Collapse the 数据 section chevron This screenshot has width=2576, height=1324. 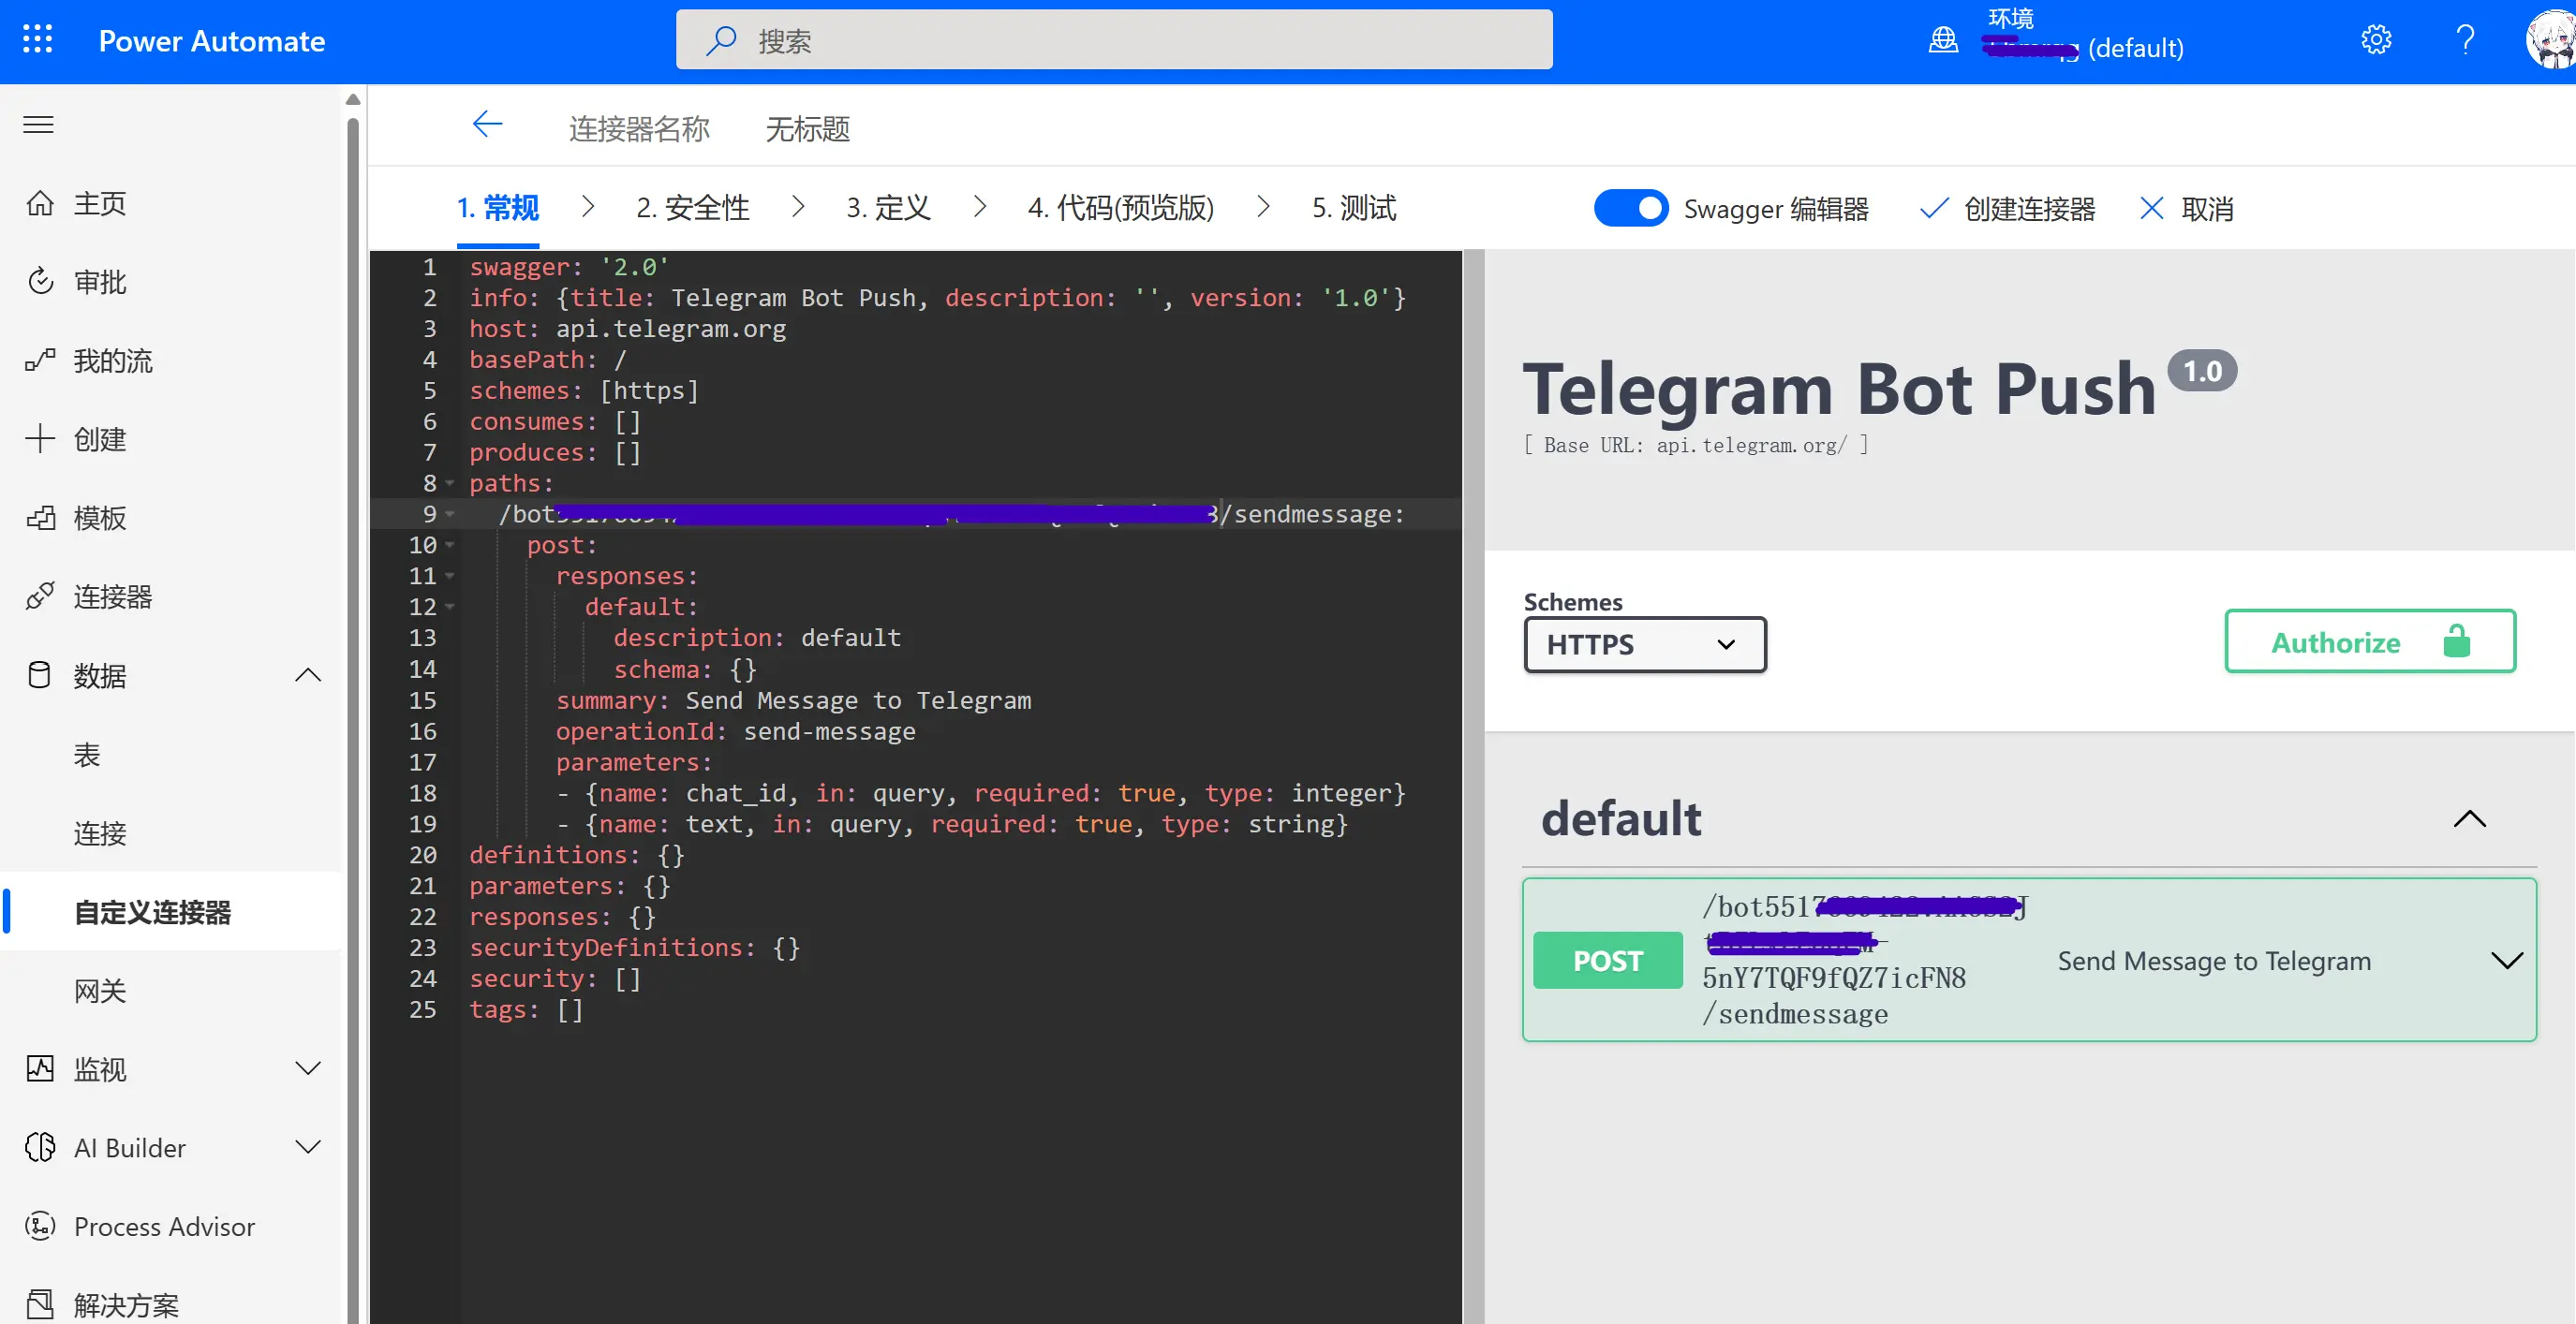tap(308, 674)
